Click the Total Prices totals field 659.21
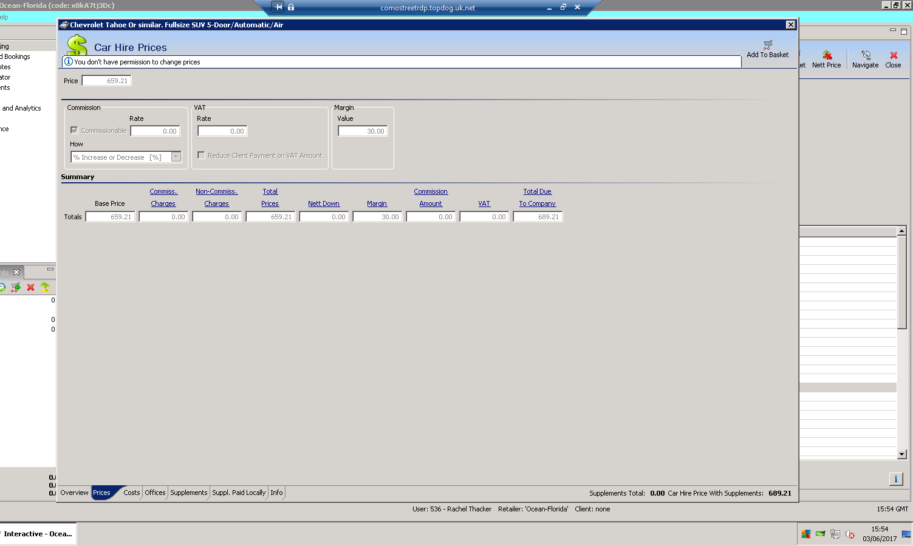Viewport: 913px width, 546px height. (270, 217)
